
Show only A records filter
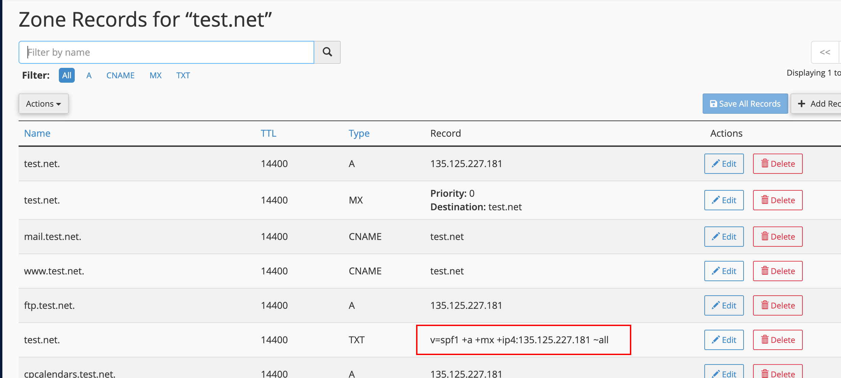(89, 75)
